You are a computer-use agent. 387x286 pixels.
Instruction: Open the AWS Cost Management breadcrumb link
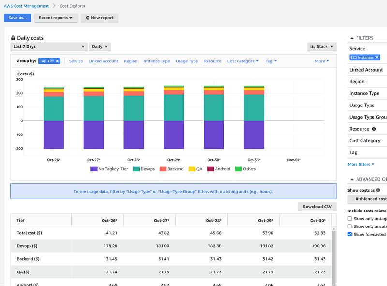pyautogui.click(x=26, y=6)
